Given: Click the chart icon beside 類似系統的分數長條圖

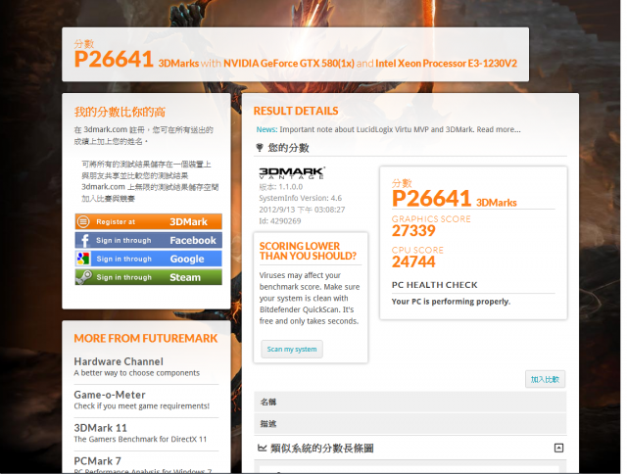Looking at the screenshot, I should 262,448.
